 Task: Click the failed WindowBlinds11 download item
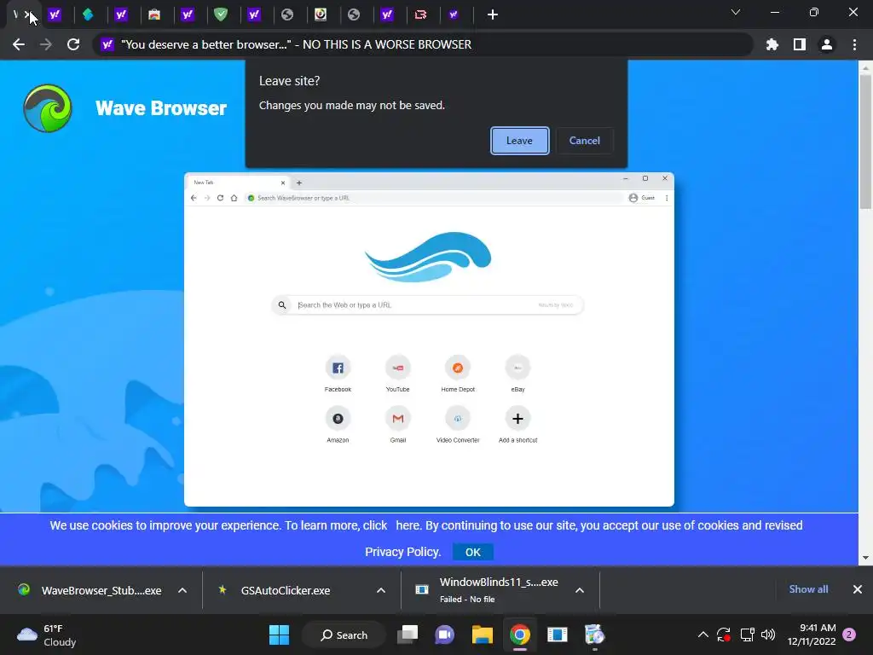(487, 590)
